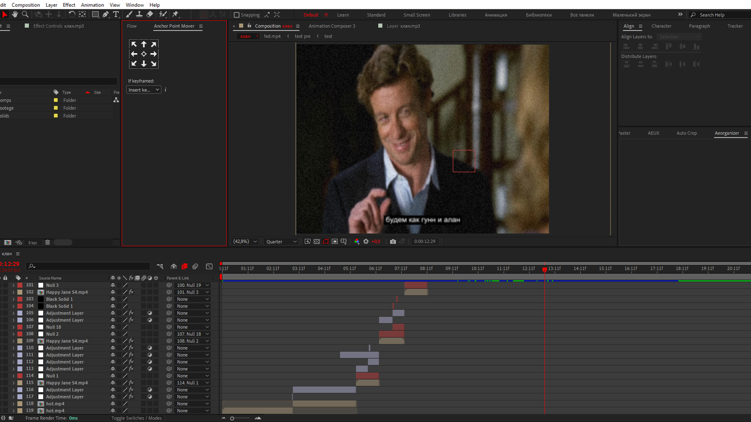Switch to the Learn workspace

tap(343, 15)
